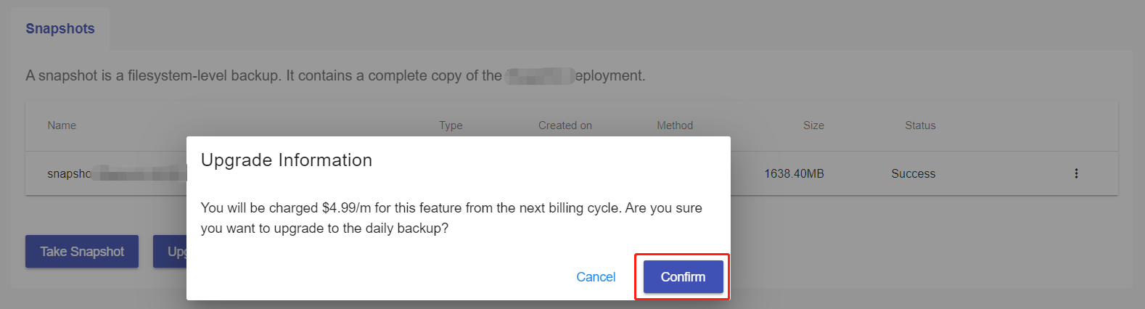Click the Take Snapshot button
This screenshot has height=309, width=1145.
pyautogui.click(x=82, y=252)
